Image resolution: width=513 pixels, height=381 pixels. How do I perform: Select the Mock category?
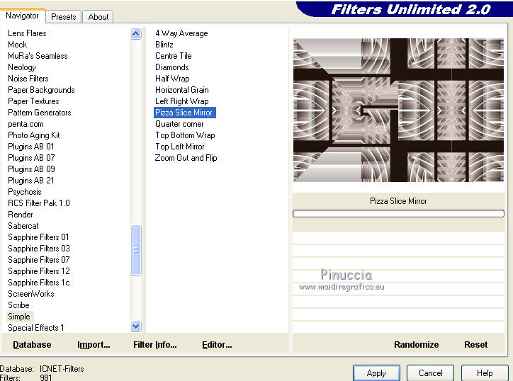tap(17, 45)
